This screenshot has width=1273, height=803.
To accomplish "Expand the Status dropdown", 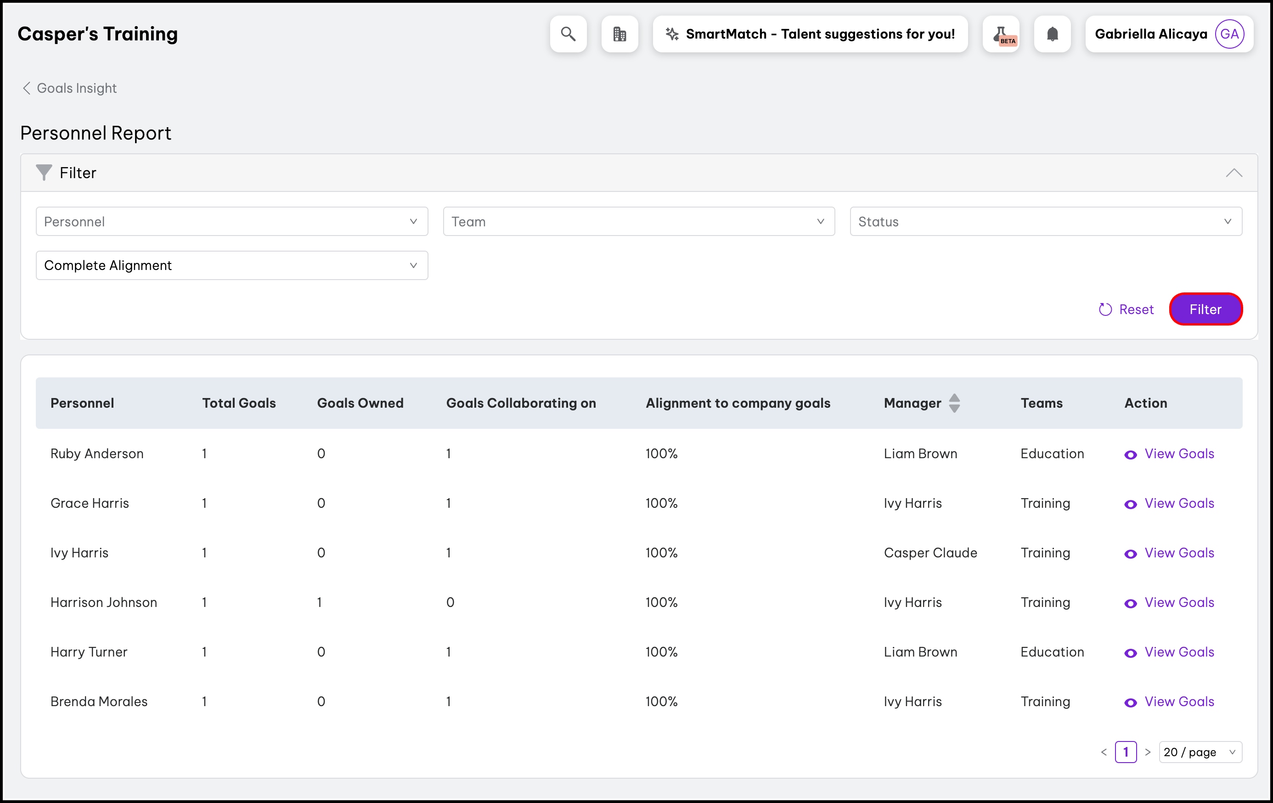I will pos(1046,221).
